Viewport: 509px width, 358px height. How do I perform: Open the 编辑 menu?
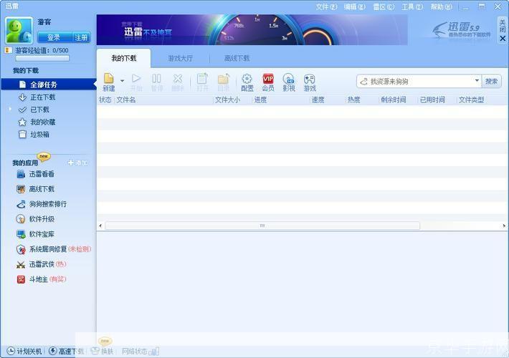tap(354, 7)
